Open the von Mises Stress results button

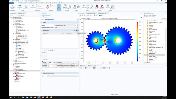click(x=97, y=7)
